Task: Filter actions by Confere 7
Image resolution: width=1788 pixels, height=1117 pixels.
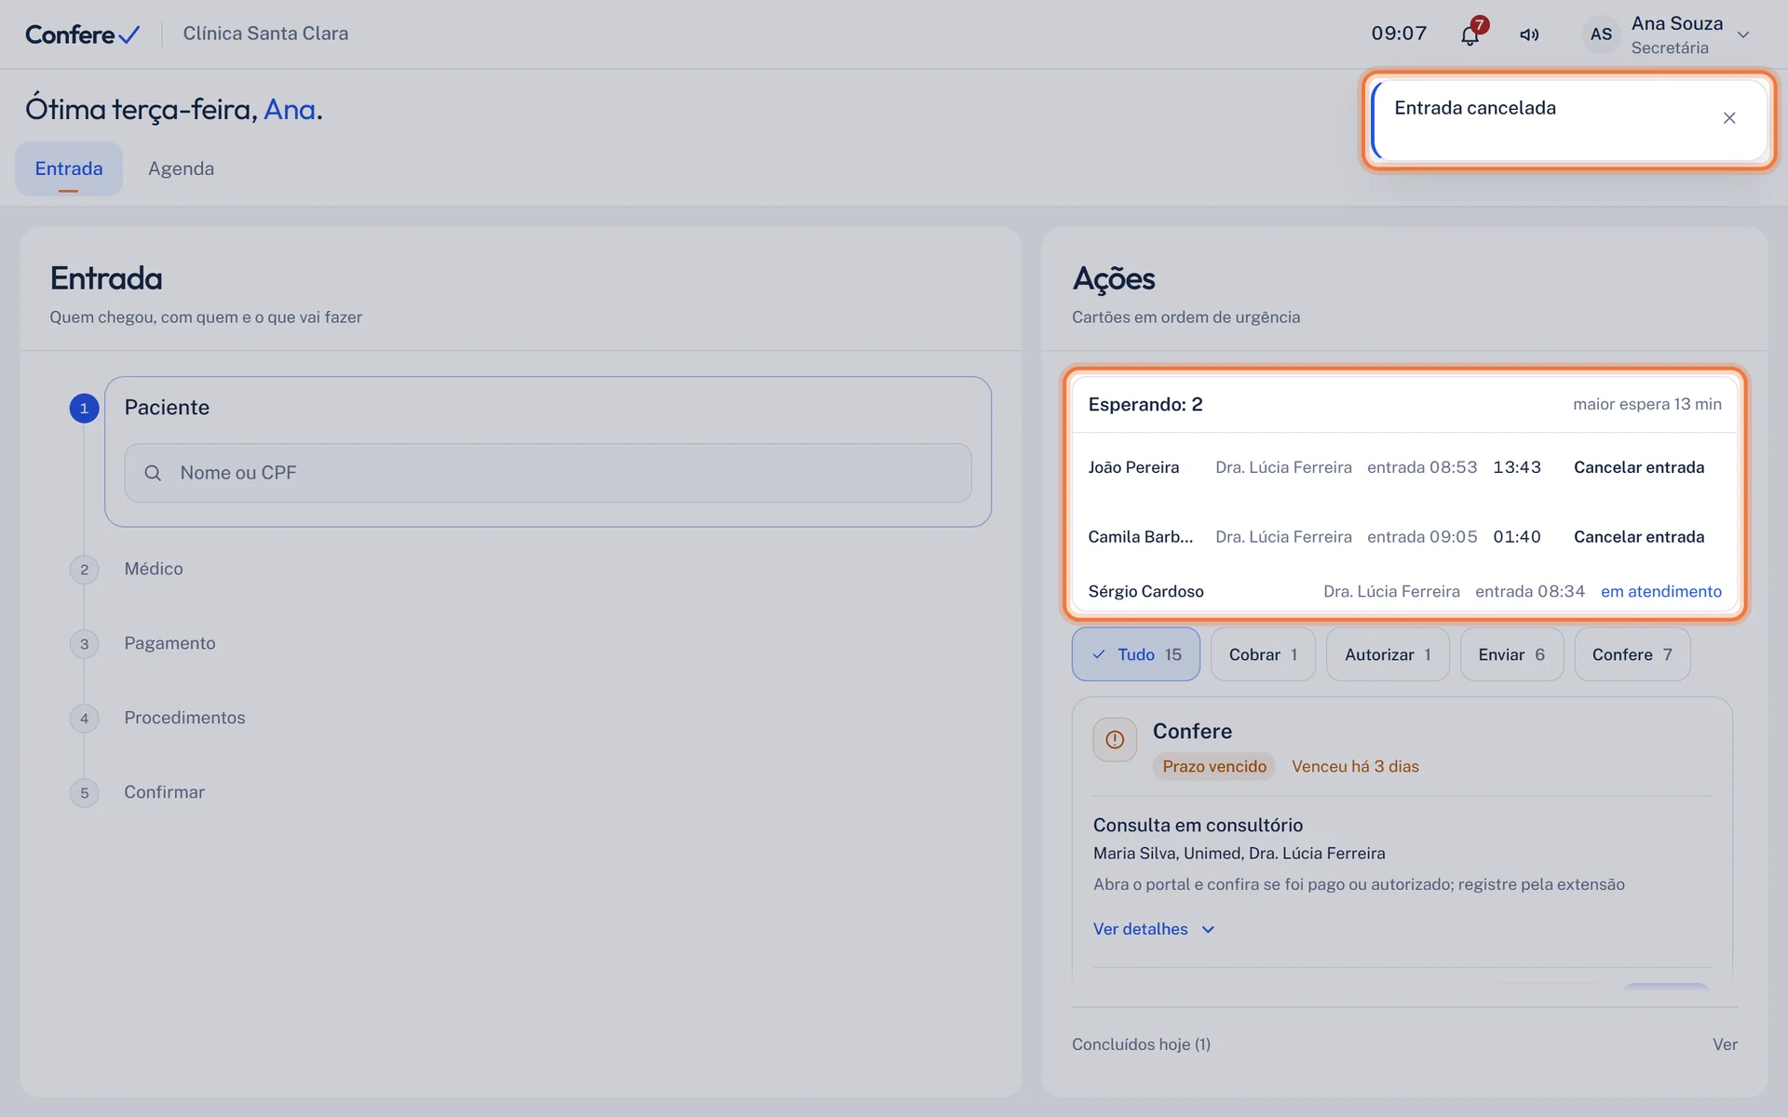Action: (1632, 654)
